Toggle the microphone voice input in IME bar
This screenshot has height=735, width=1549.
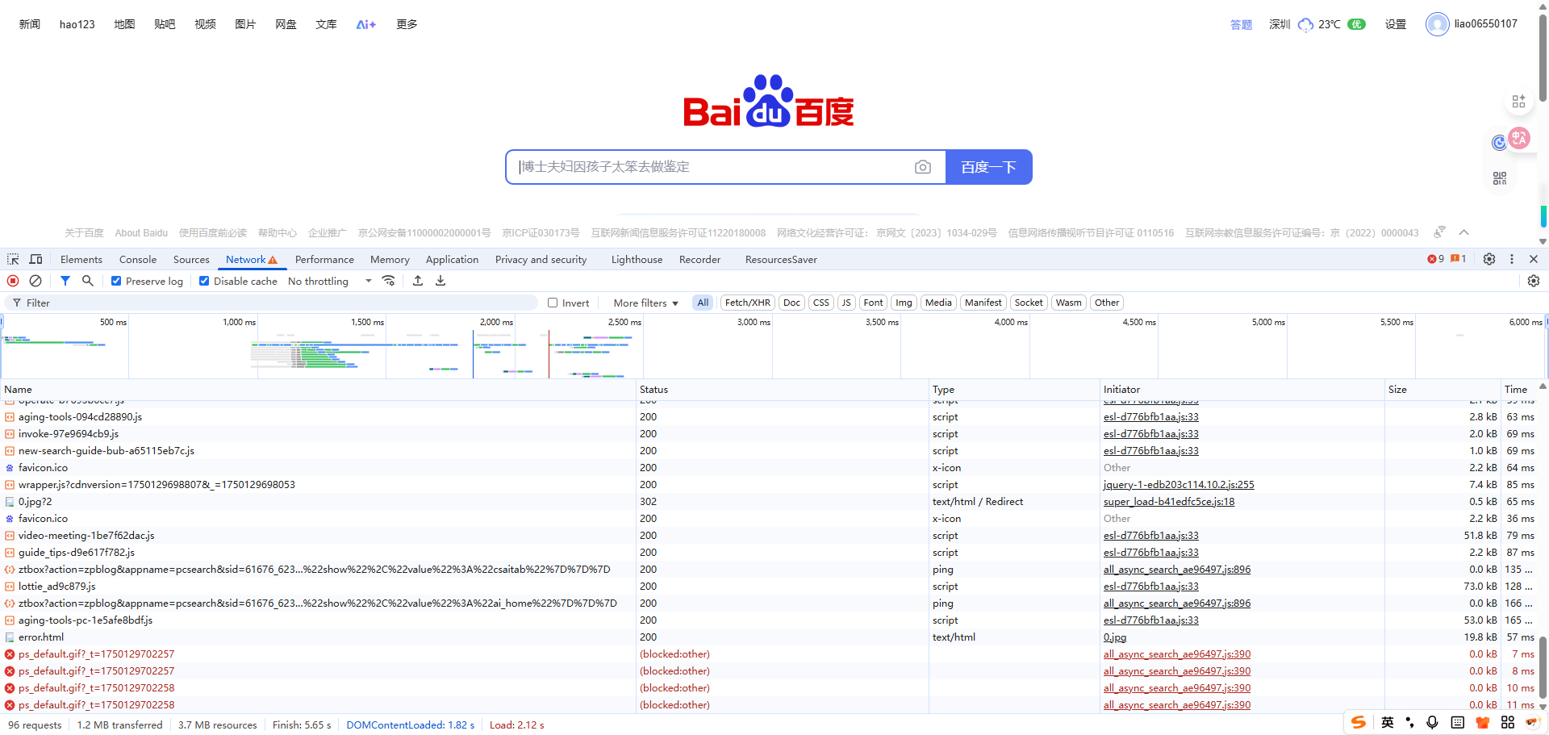pyautogui.click(x=1432, y=722)
